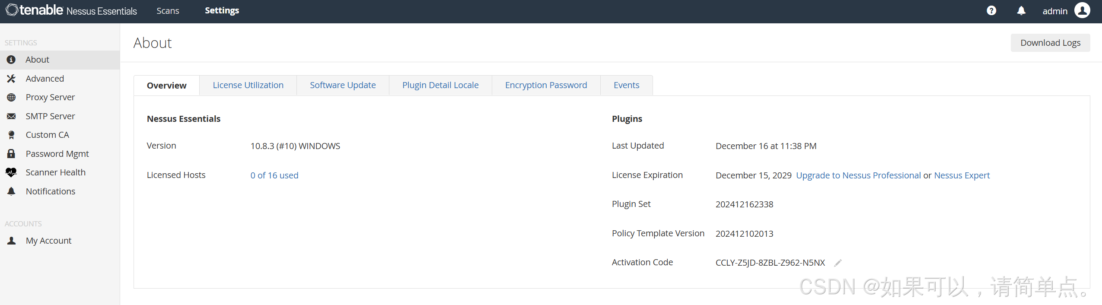The image size is (1102, 305).
Task: Follow Upgrade to Nessus Professional link
Action: [x=858, y=175]
